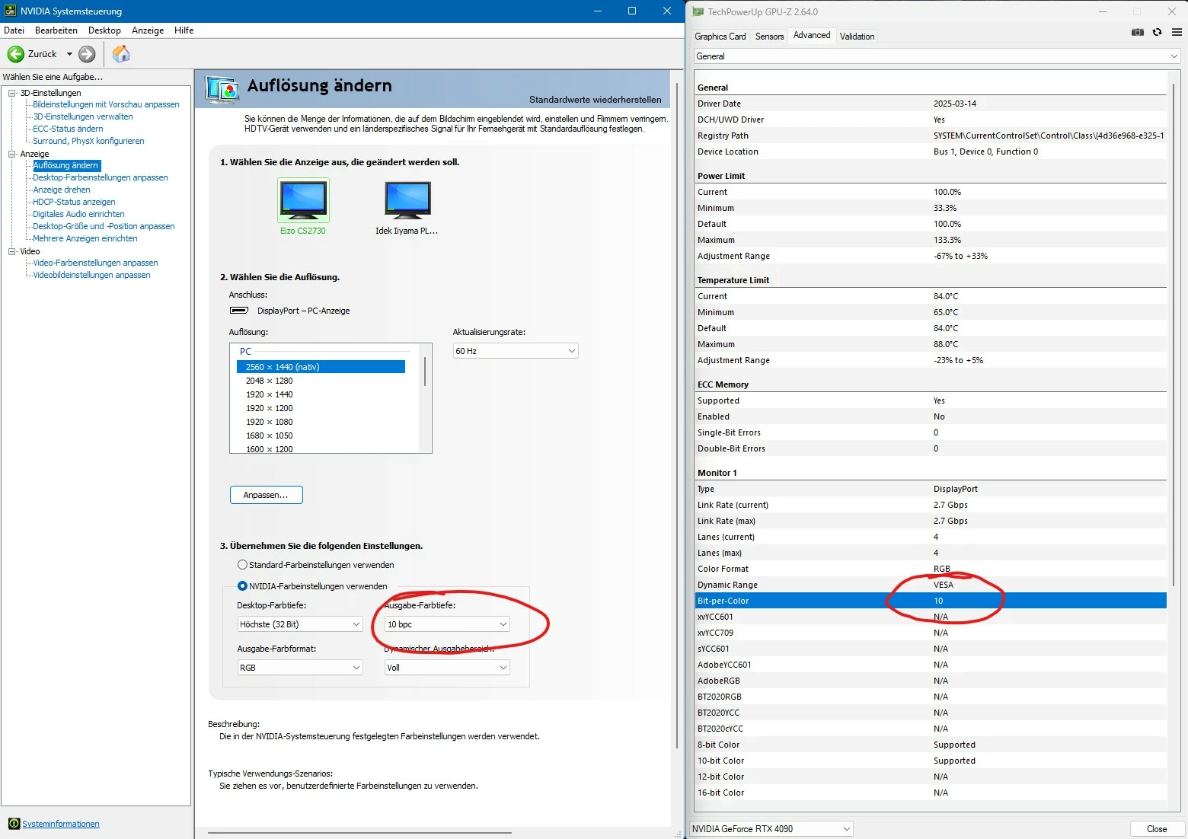Open Video-Farbeinstellungen anpassen
The width and height of the screenshot is (1188, 839).
pyautogui.click(x=95, y=263)
